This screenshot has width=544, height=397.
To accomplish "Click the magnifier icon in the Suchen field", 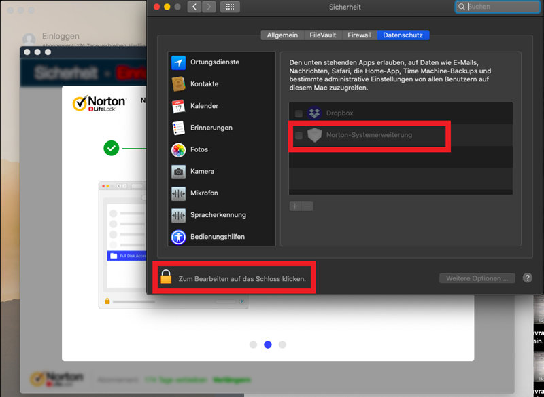I will 462,7.
